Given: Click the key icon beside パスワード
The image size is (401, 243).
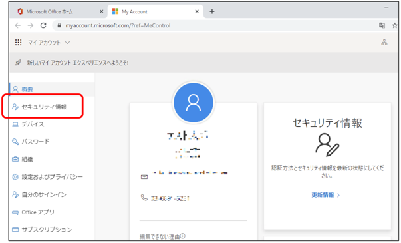Looking at the screenshot, I should pos(15,142).
